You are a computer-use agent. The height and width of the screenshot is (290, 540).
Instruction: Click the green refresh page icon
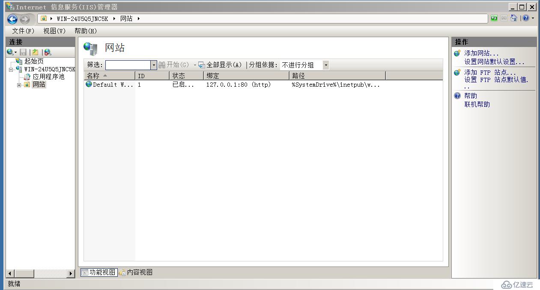click(494, 18)
